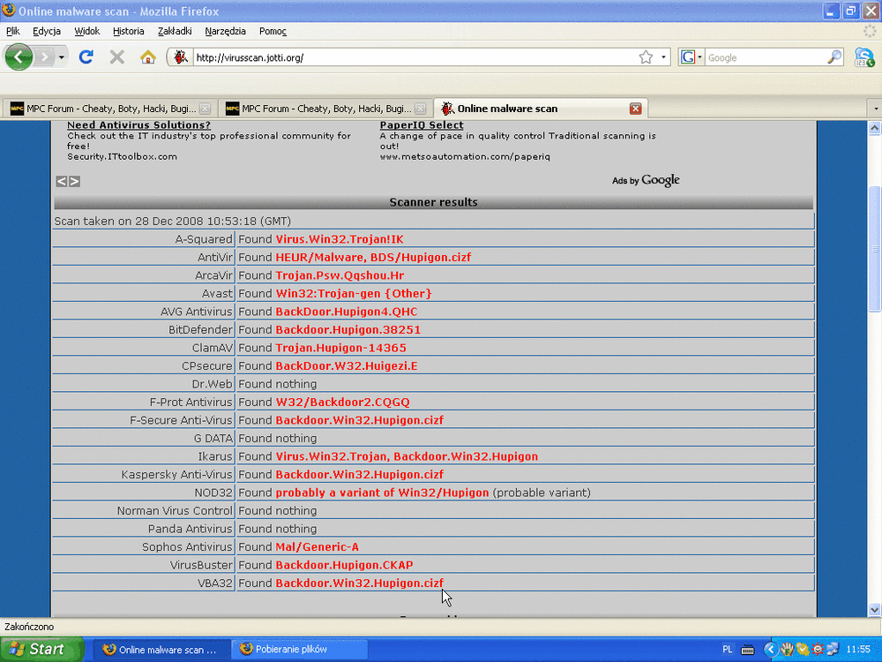Click the keyboard icon next to PL
882x662 pixels.
coord(748,650)
